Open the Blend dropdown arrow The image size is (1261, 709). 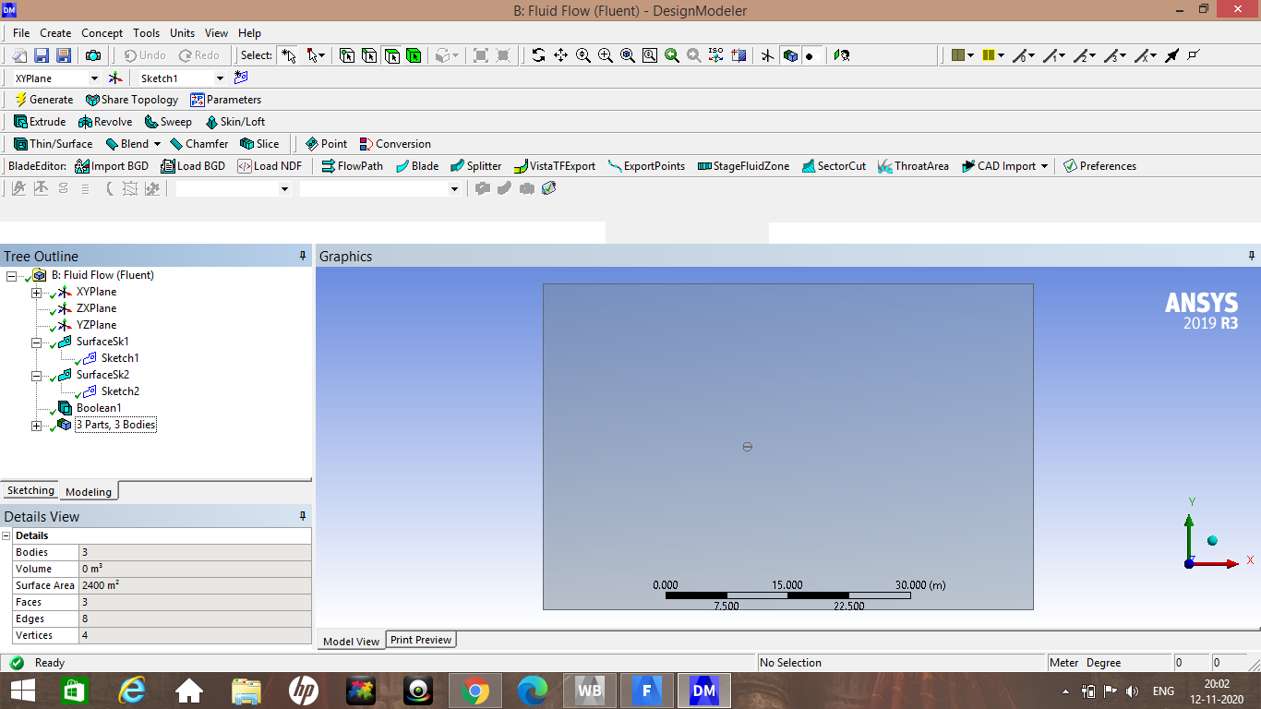coord(157,144)
